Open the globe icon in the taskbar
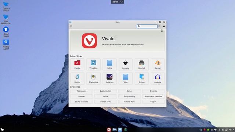The height and width of the screenshot is (132, 235). pyautogui.click(x=126, y=129)
